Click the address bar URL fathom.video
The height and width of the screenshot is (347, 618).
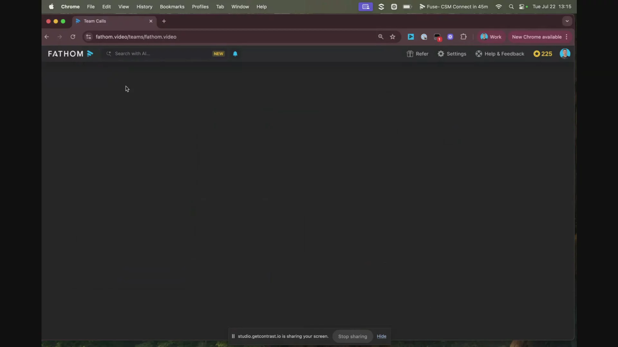pyautogui.click(x=136, y=37)
